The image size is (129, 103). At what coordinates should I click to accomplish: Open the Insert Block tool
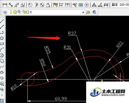click(x=2, y=84)
